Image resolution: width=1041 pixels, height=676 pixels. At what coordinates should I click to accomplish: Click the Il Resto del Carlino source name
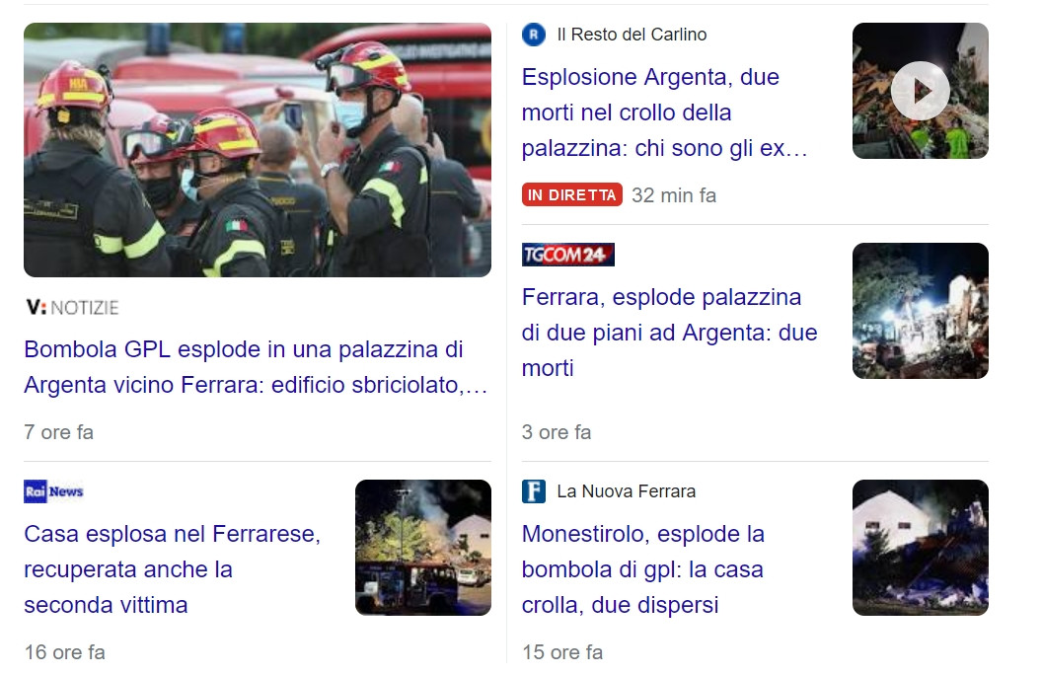(632, 35)
